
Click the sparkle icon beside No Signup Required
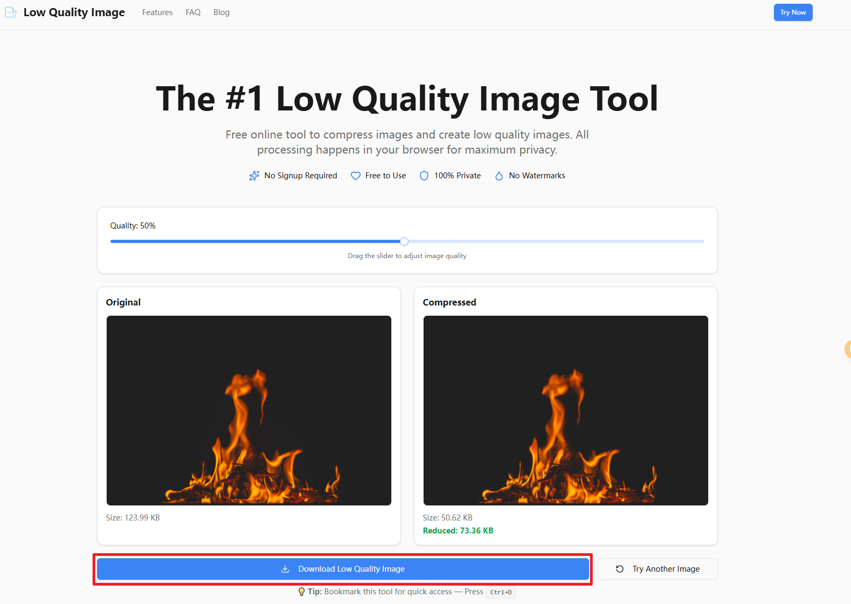coord(254,176)
